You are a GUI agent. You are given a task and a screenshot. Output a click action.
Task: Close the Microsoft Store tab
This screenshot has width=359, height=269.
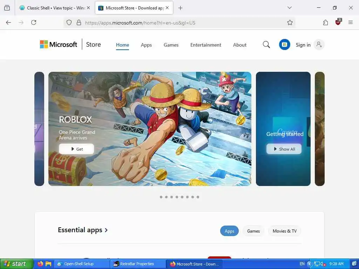pos(167,8)
